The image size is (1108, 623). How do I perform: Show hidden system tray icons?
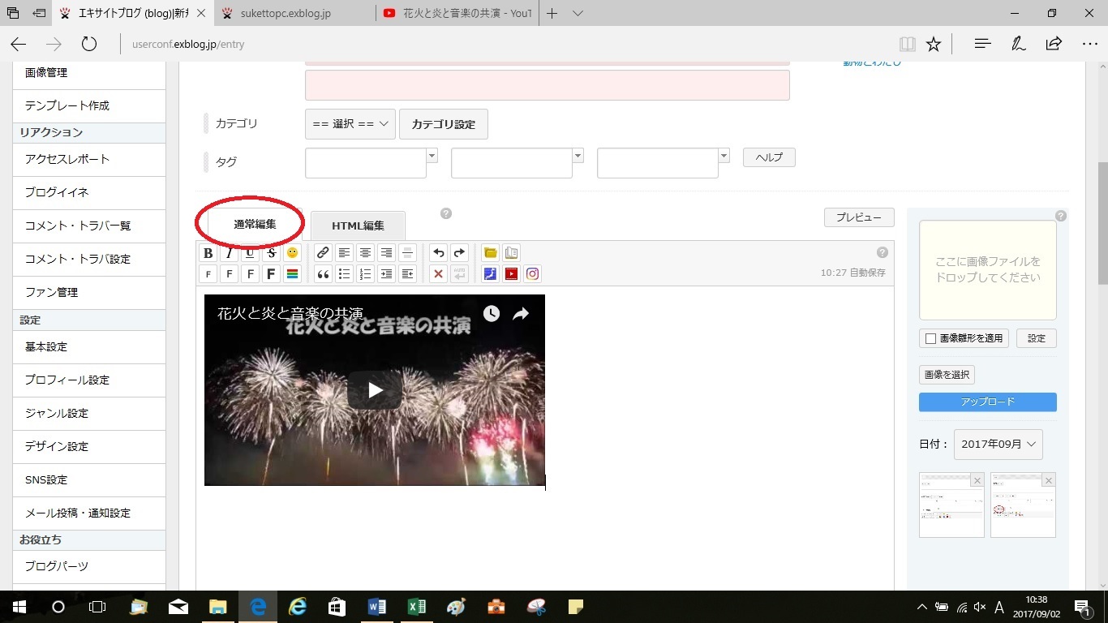tap(921, 607)
